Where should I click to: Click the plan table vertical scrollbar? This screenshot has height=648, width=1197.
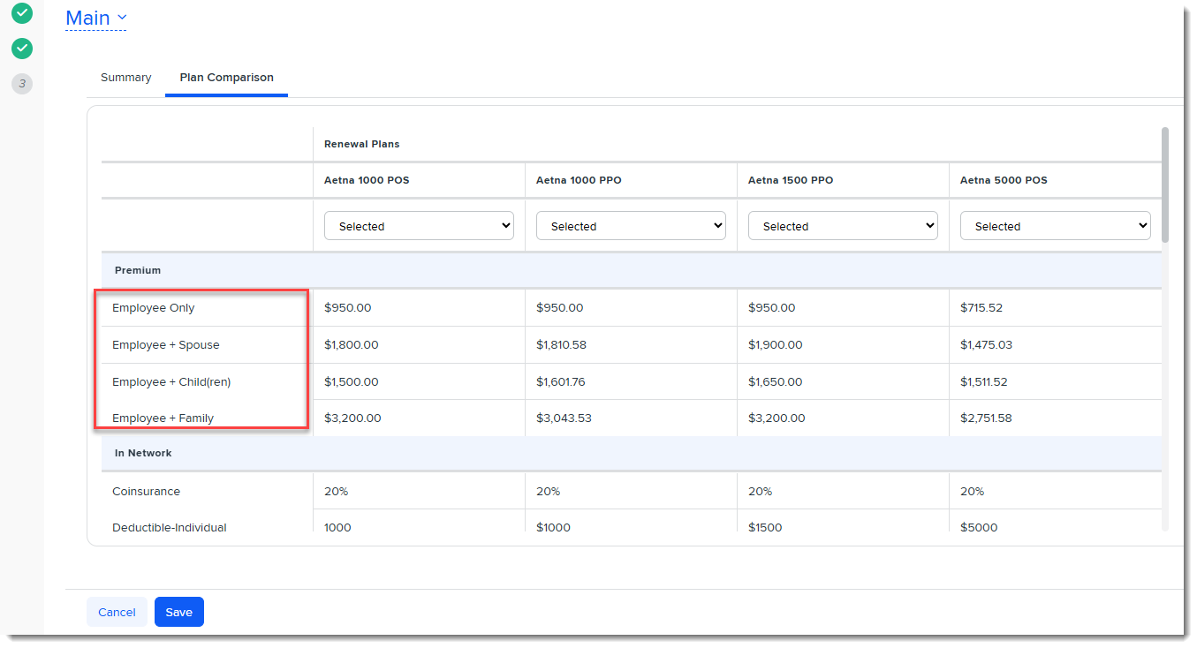pyautogui.click(x=1165, y=185)
